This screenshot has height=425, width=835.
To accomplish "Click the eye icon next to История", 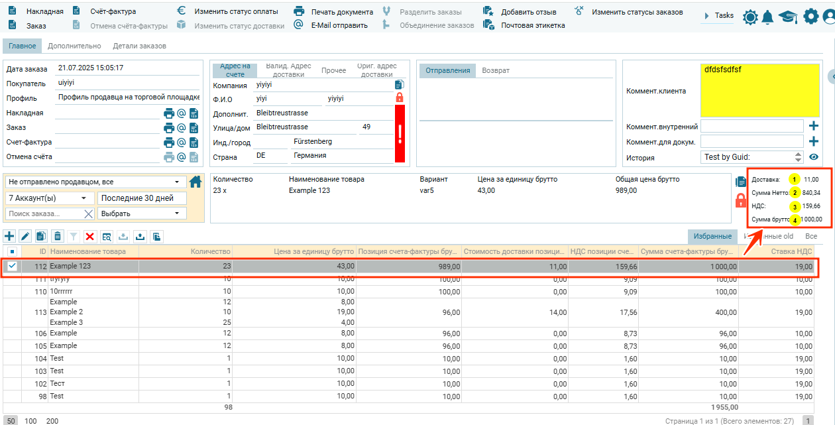I will pyautogui.click(x=814, y=157).
